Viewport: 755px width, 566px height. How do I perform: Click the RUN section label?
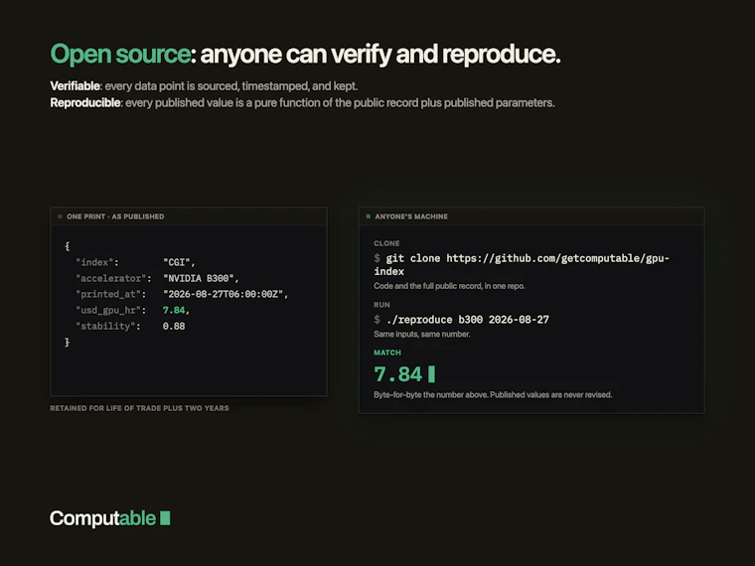click(x=381, y=305)
